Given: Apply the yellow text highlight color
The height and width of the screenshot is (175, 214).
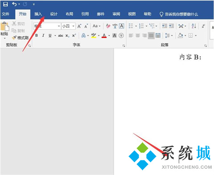Looking at the screenshot, I should [x=94, y=36].
